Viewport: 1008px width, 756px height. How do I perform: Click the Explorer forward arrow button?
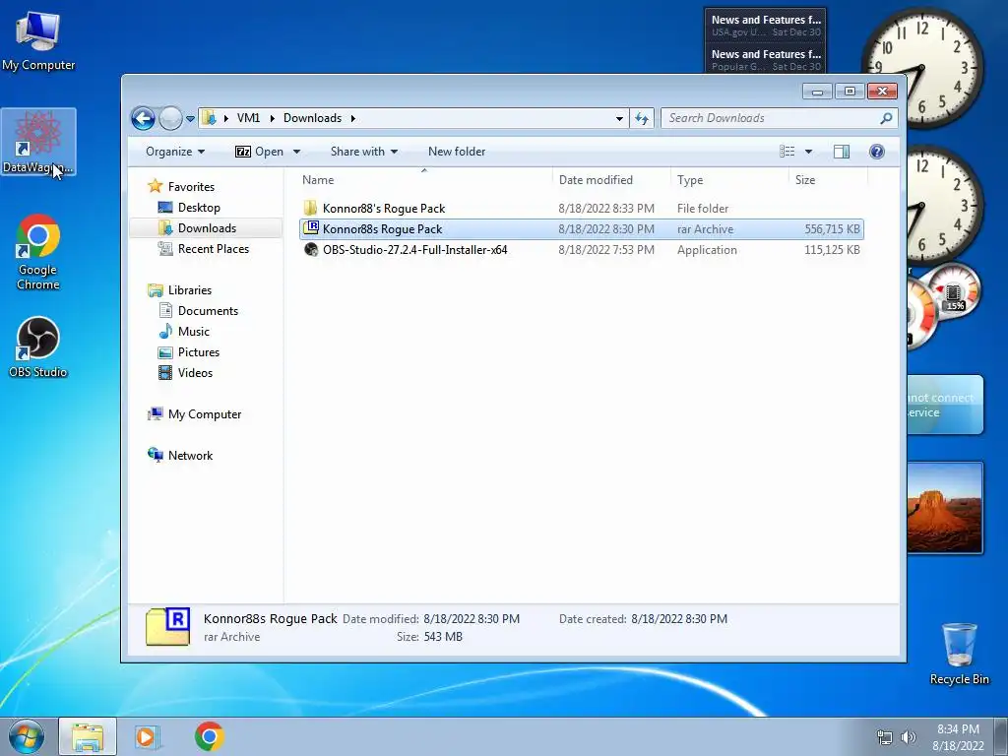(x=170, y=118)
